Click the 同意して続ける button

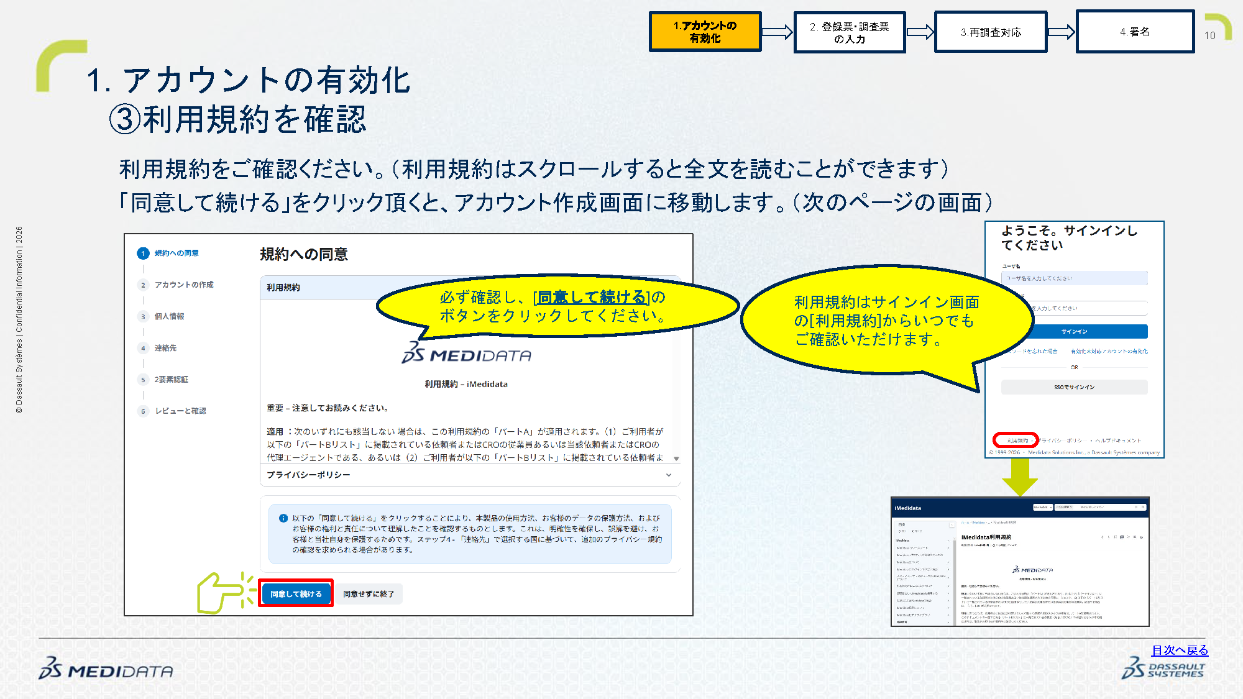(x=296, y=594)
